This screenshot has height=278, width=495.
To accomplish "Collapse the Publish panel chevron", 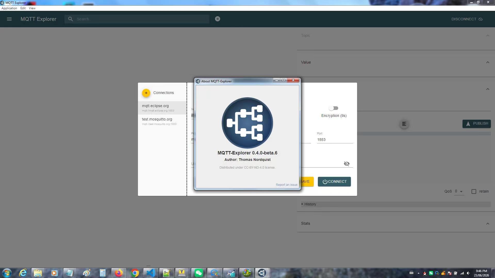I will (488, 89).
